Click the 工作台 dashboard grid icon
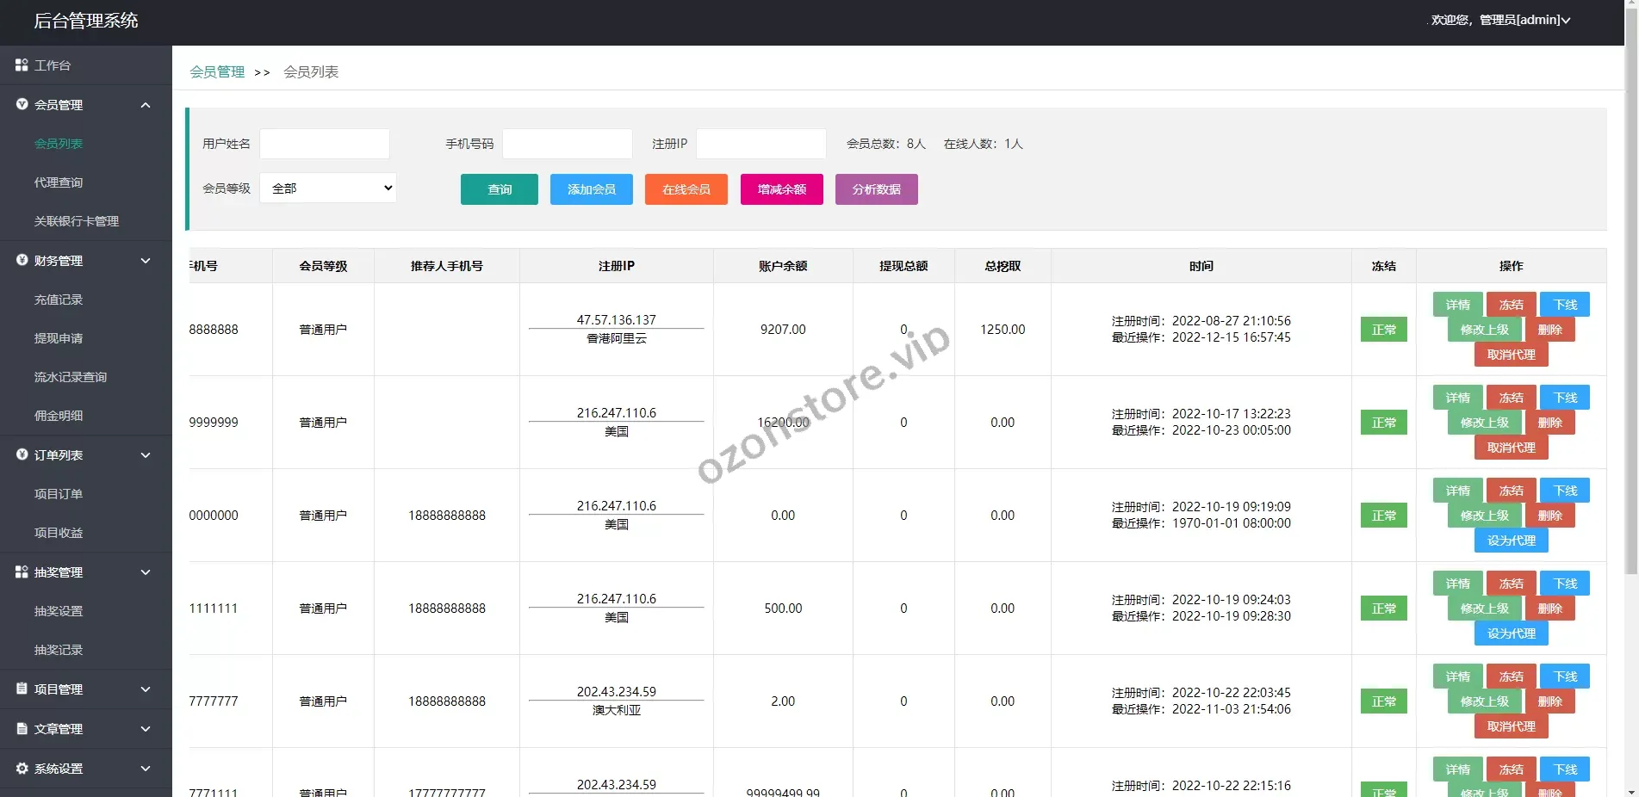Screen dimensions: 1639x797 [x=22, y=65]
